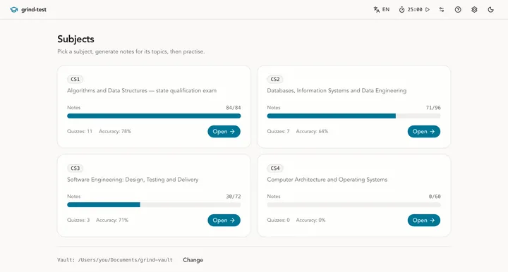Click 'Accuracy: 0%' text
The height and width of the screenshot is (272, 508).
(310, 220)
